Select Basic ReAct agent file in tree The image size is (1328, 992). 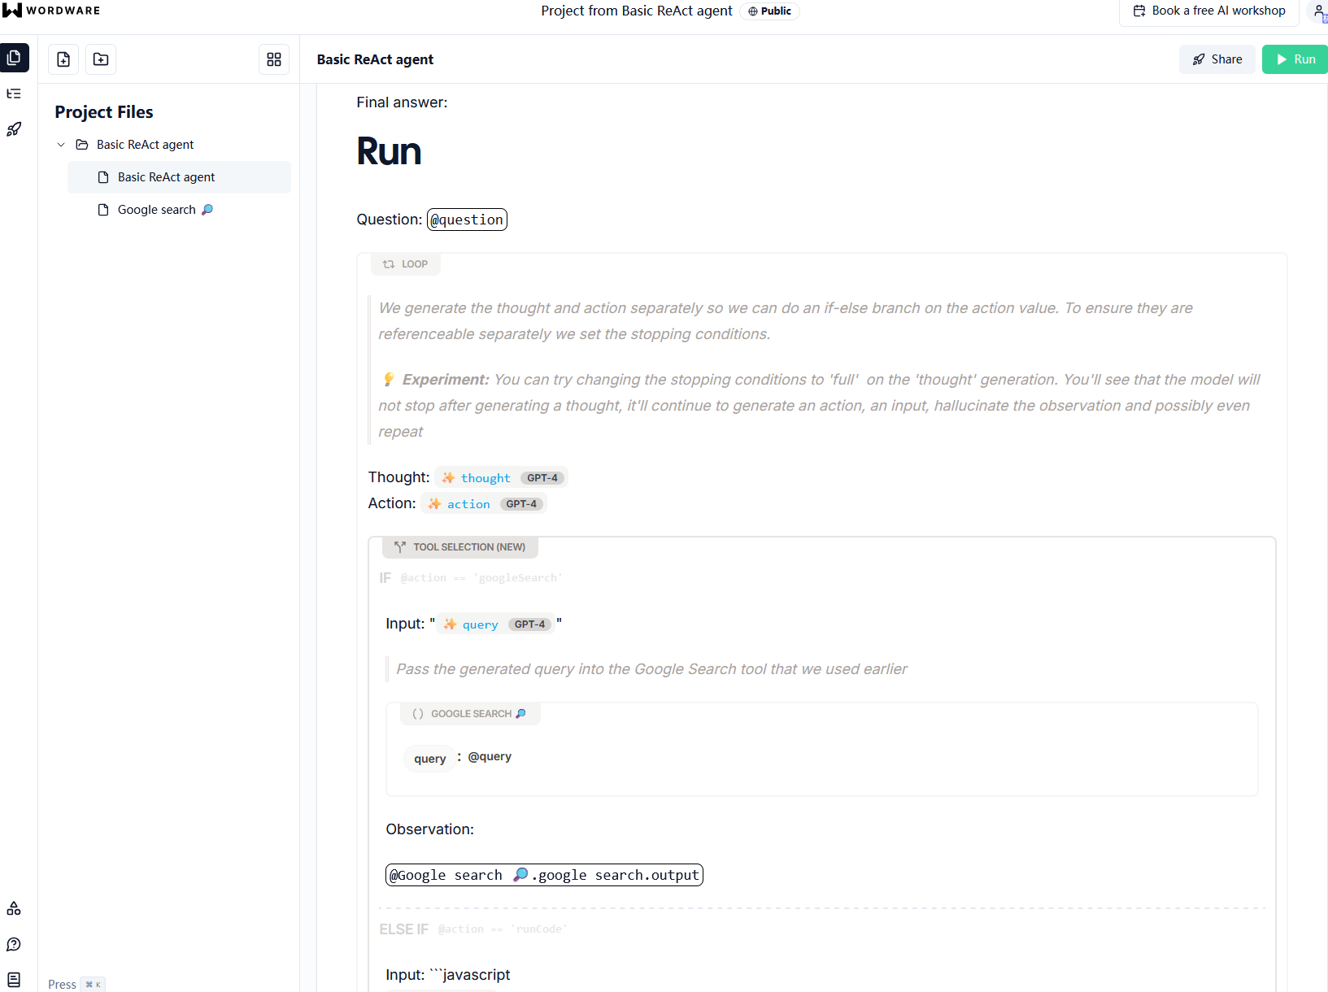[166, 177]
